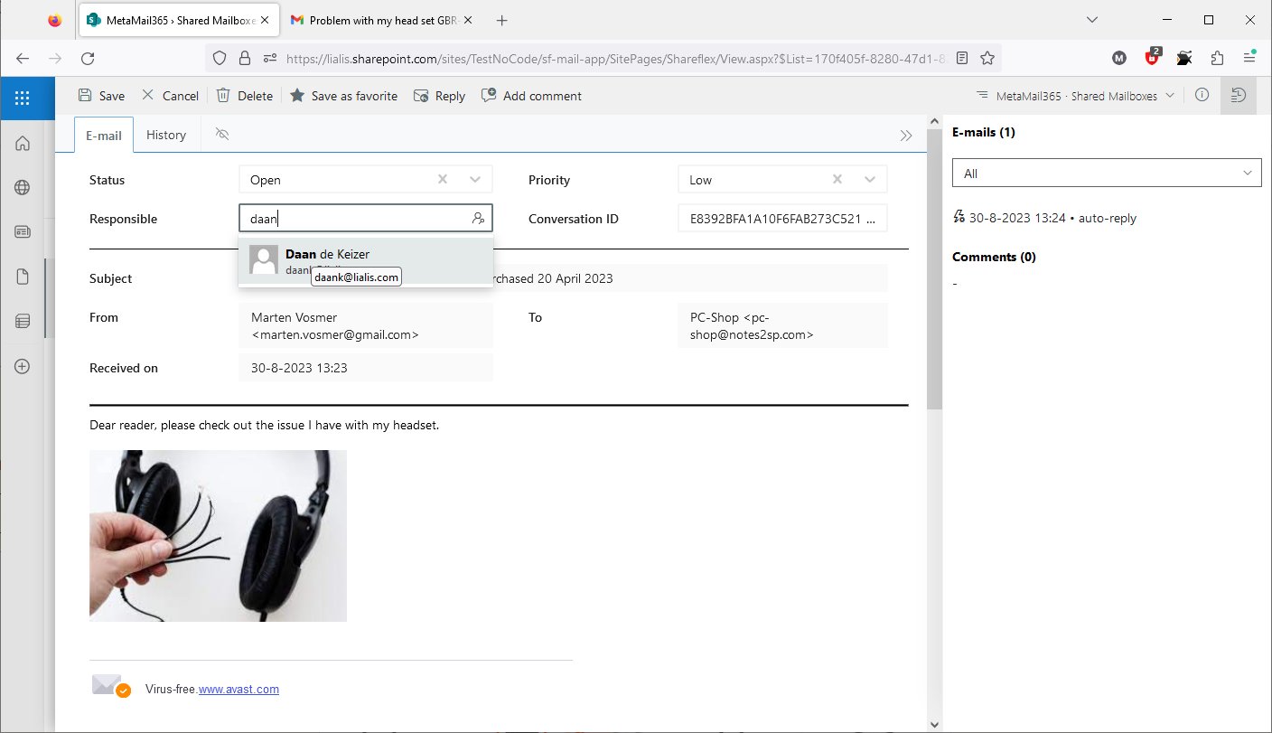Viewport: 1272px width, 733px height.
Task: Open the M account extension icon
Action: (x=1119, y=58)
